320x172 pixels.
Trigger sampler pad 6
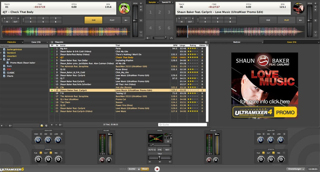(169, 28)
